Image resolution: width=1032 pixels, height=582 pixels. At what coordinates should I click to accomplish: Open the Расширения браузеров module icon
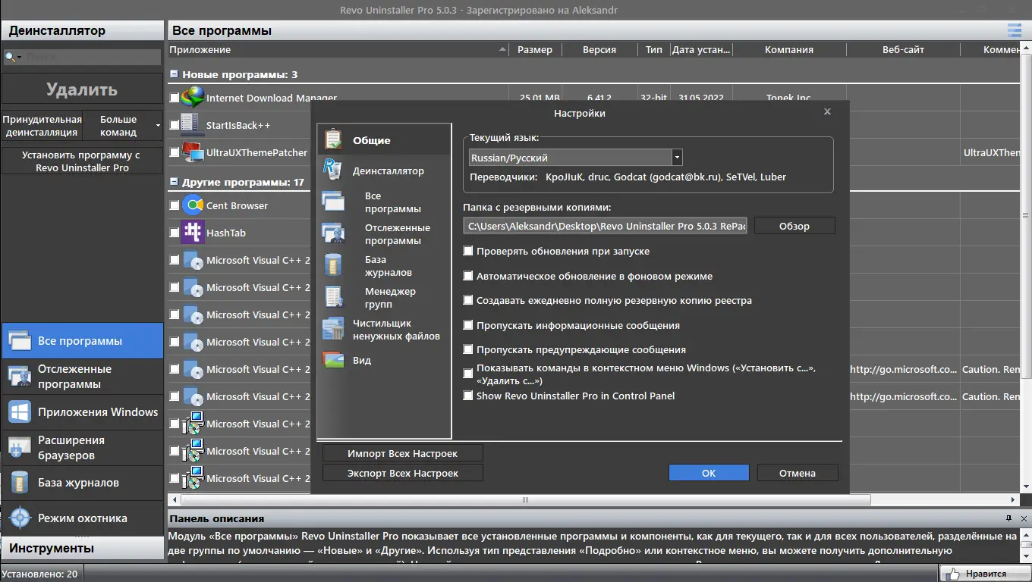tap(19, 448)
